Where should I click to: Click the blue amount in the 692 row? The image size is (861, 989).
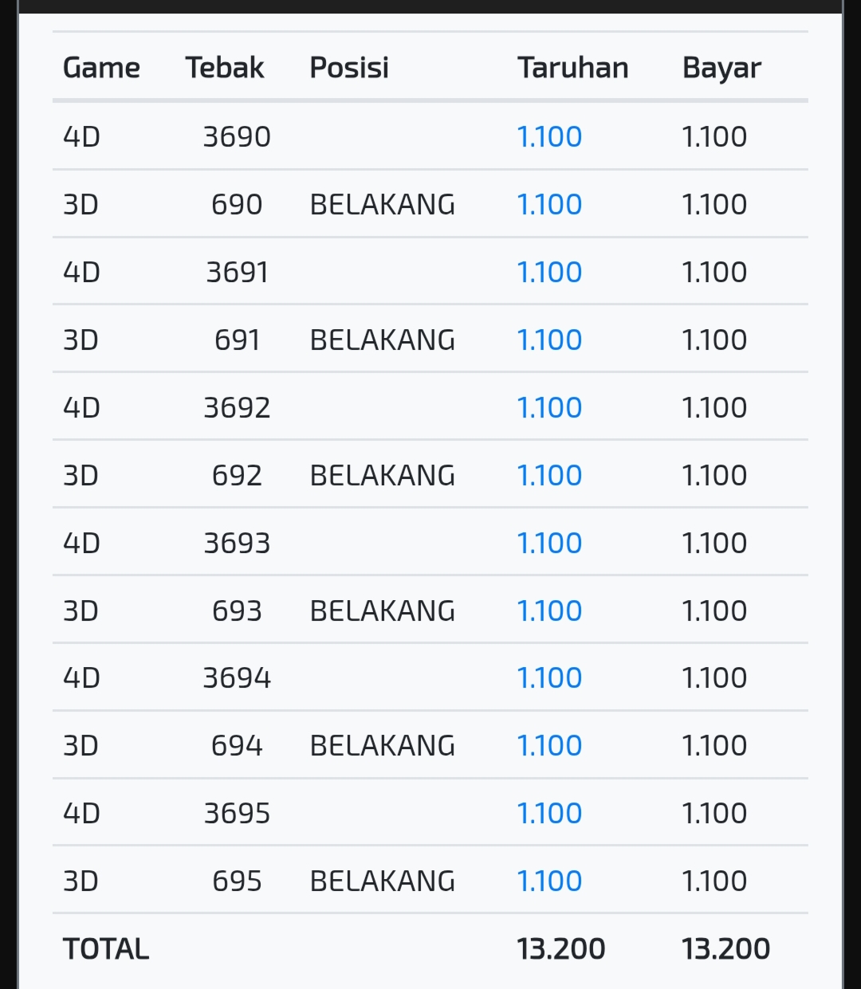pyautogui.click(x=549, y=475)
